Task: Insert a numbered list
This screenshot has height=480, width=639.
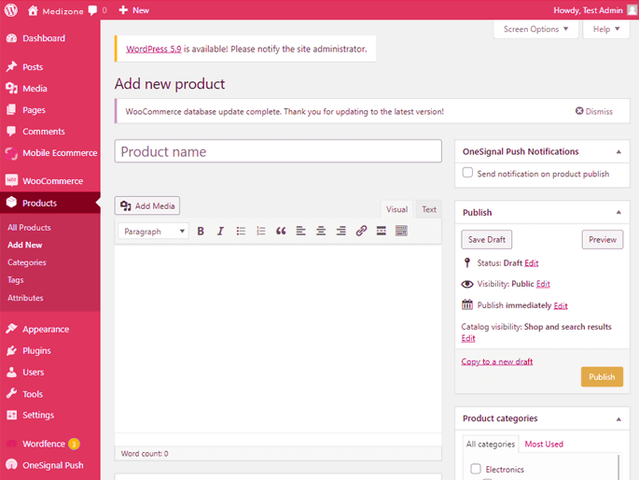Action: click(261, 231)
